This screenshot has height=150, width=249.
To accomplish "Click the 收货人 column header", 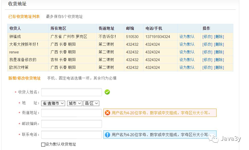I will [x=15, y=29].
